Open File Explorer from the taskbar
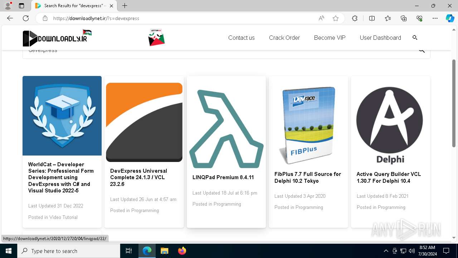458x258 pixels. pos(164,251)
